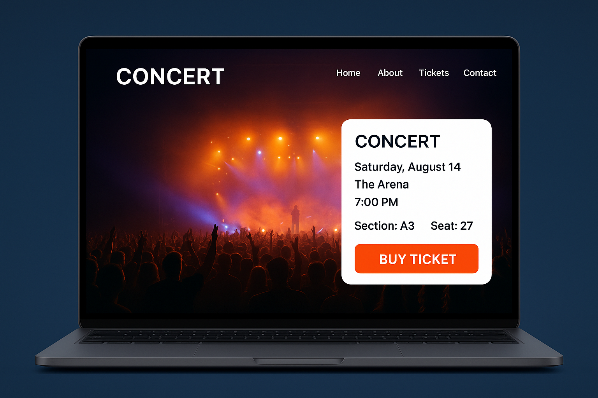Click The Arena venue text
Viewport: 598px width, 398px height.
[x=382, y=185]
